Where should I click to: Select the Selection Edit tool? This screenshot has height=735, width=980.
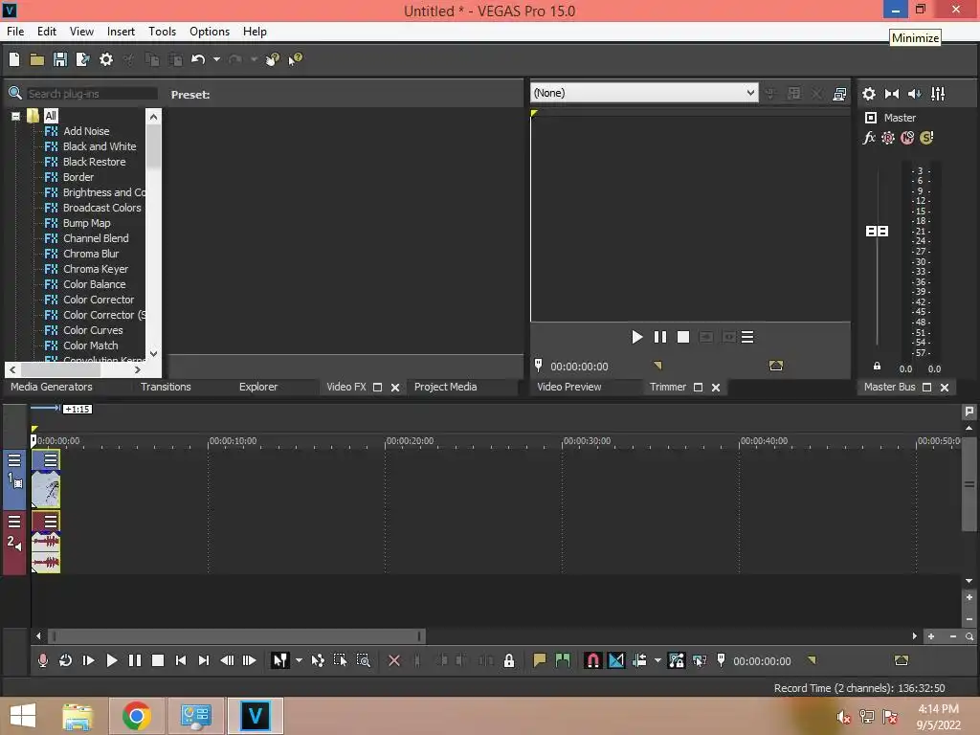(340, 660)
